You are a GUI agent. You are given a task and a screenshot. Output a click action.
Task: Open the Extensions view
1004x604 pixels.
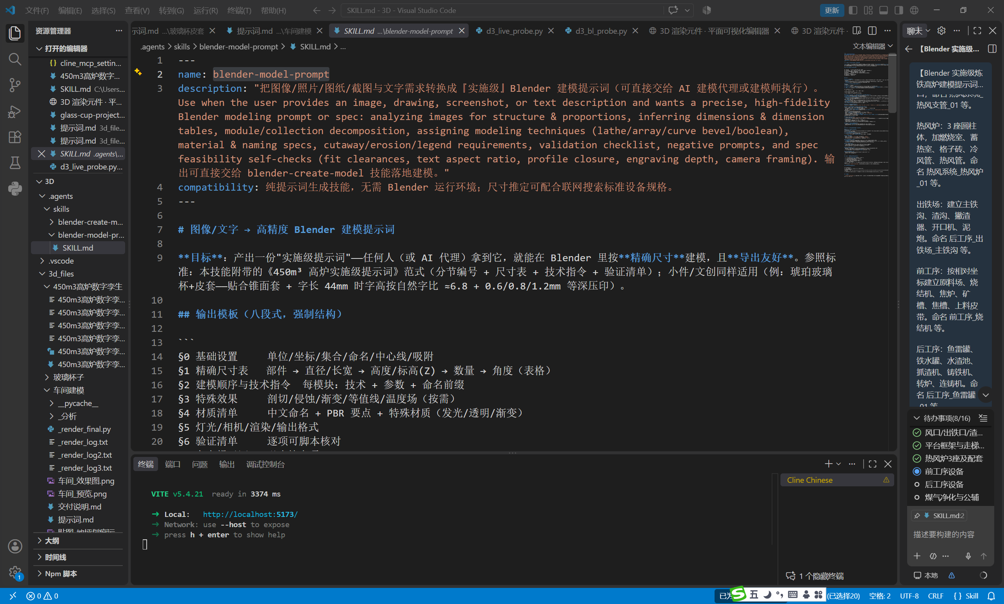(x=15, y=137)
